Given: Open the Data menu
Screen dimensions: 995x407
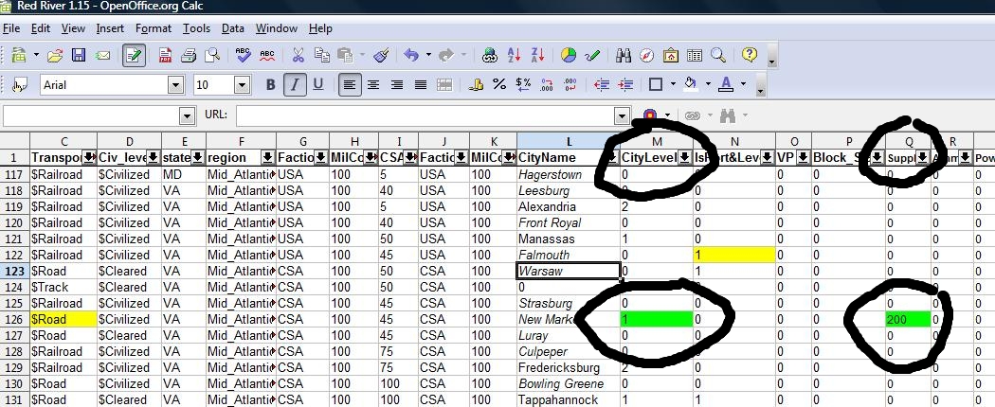Looking at the screenshot, I should click(233, 28).
